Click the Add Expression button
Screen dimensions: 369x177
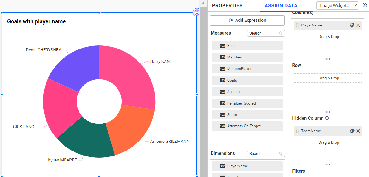(247, 20)
